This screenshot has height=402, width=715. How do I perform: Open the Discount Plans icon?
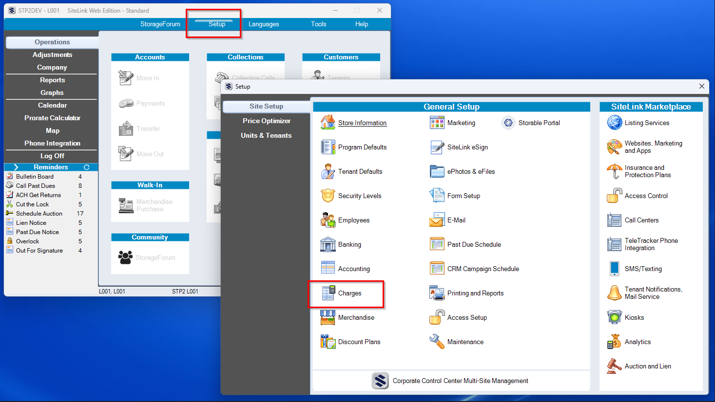(x=328, y=342)
